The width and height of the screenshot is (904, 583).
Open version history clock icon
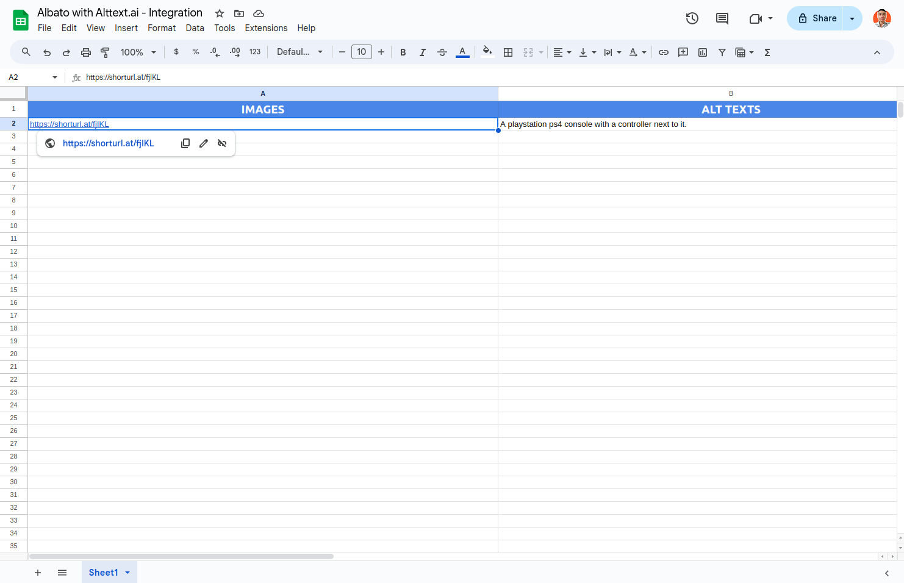pos(692,18)
